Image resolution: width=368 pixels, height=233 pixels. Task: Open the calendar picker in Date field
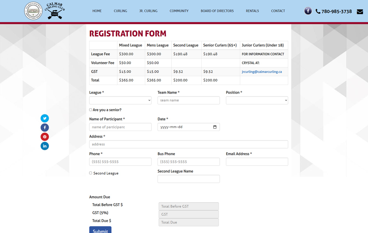click(215, 127)
